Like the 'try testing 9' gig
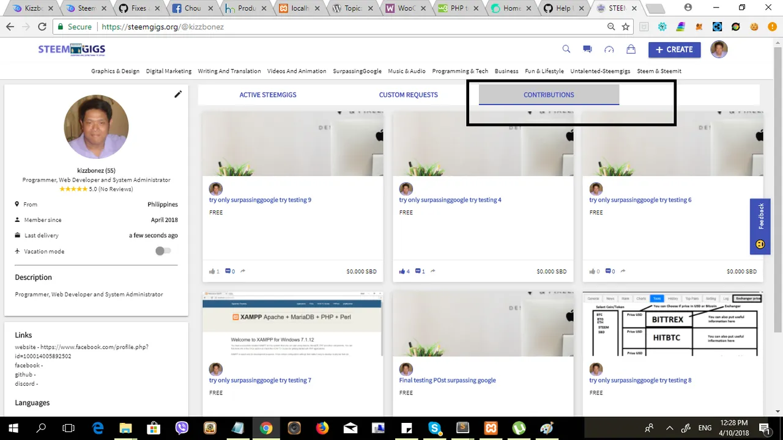 (x=212, y=271)
